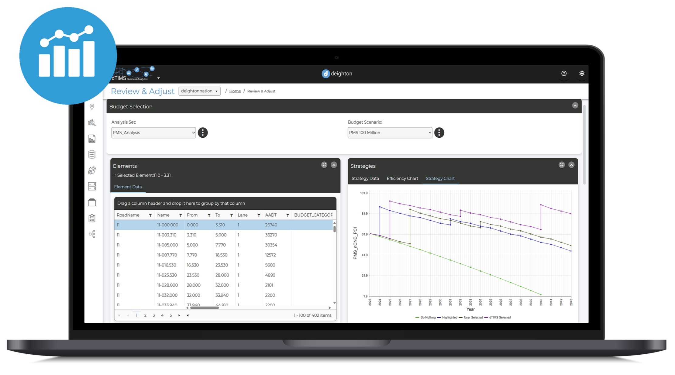Open the Analysis Set dropdown
Viewport: 675px width, 375px height.
pos(153,133)
